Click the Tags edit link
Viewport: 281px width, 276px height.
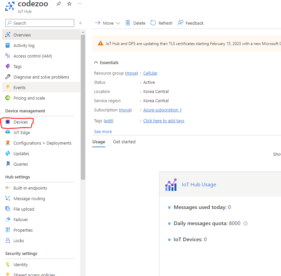108,121
